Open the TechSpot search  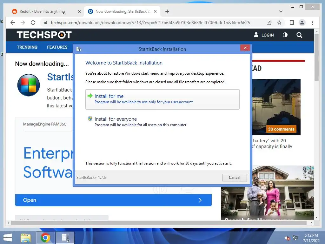[x=299, y=35]
